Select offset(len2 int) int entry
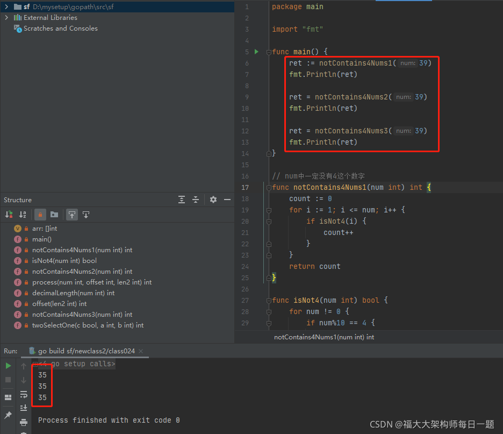Viewport: 503px width, 434px height. (59, 304)
